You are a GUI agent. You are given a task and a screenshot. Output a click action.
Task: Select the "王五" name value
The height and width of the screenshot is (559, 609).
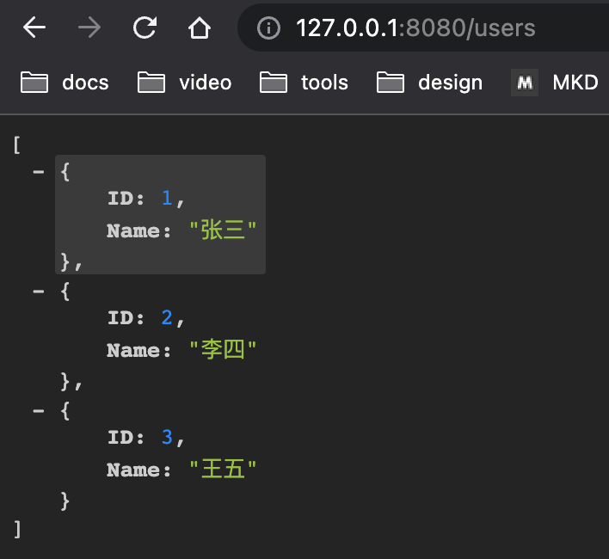223,469
